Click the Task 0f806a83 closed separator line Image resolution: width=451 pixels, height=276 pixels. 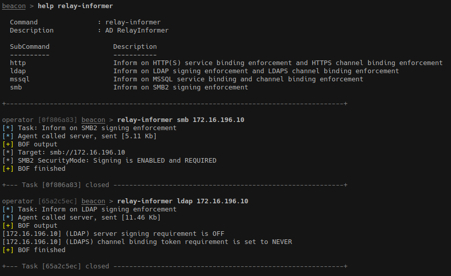174,185
